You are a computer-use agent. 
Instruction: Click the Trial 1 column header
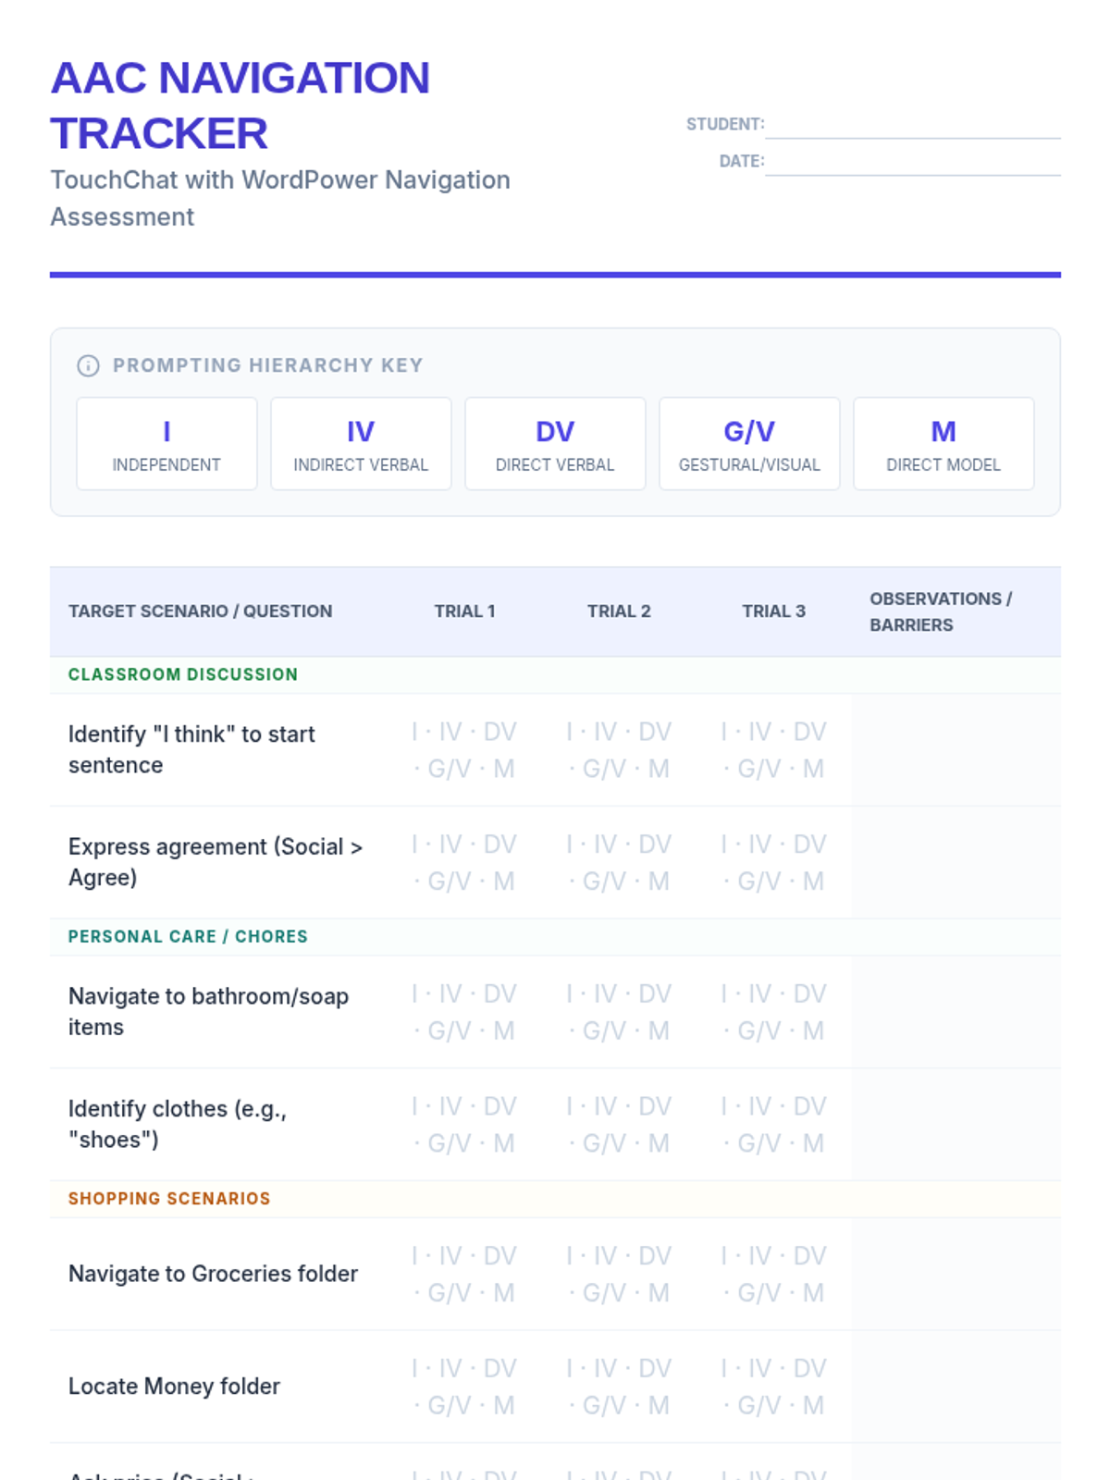click(x=464, y=611)
